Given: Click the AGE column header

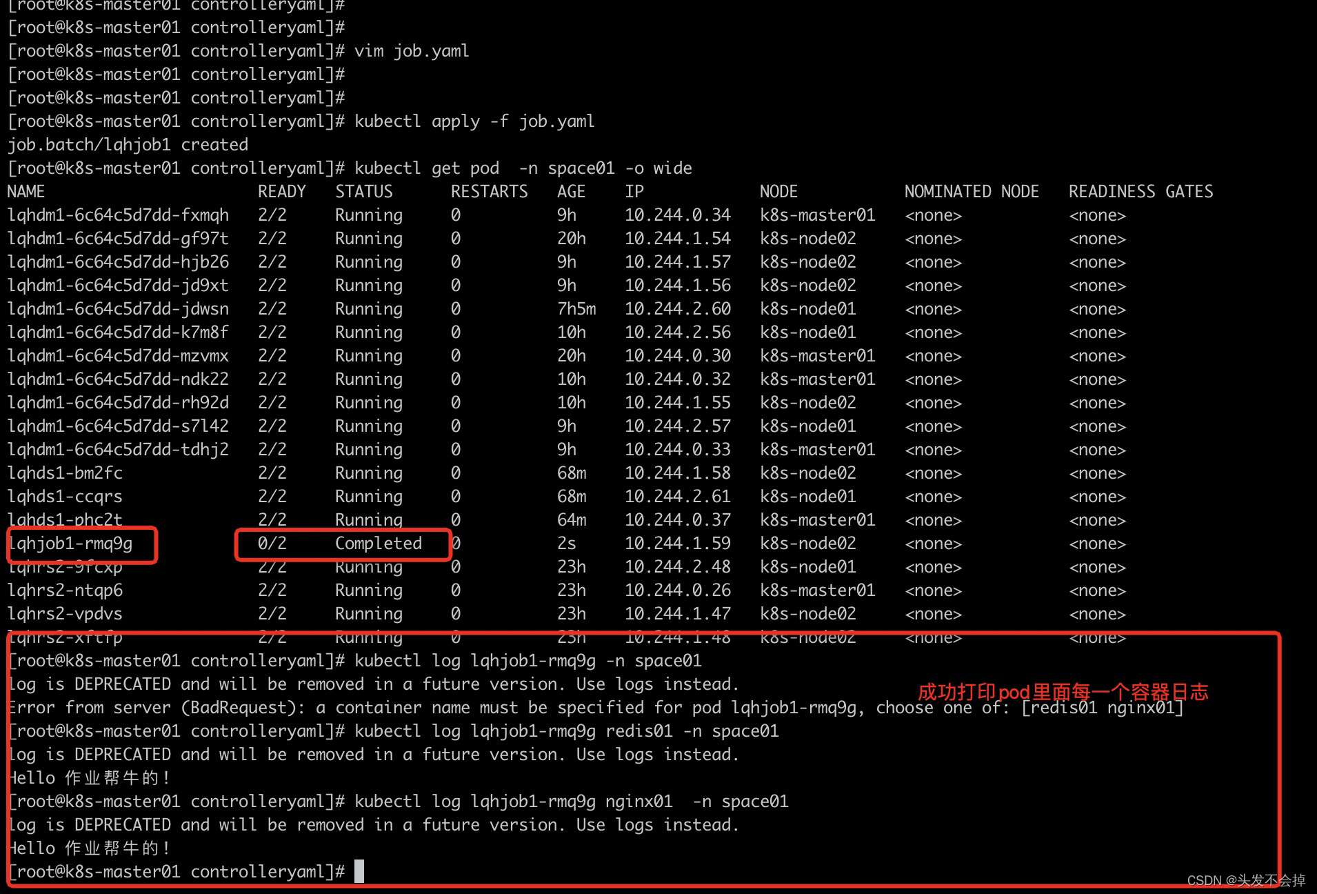Looking at the screenshot, I should [x=572, y=192].
